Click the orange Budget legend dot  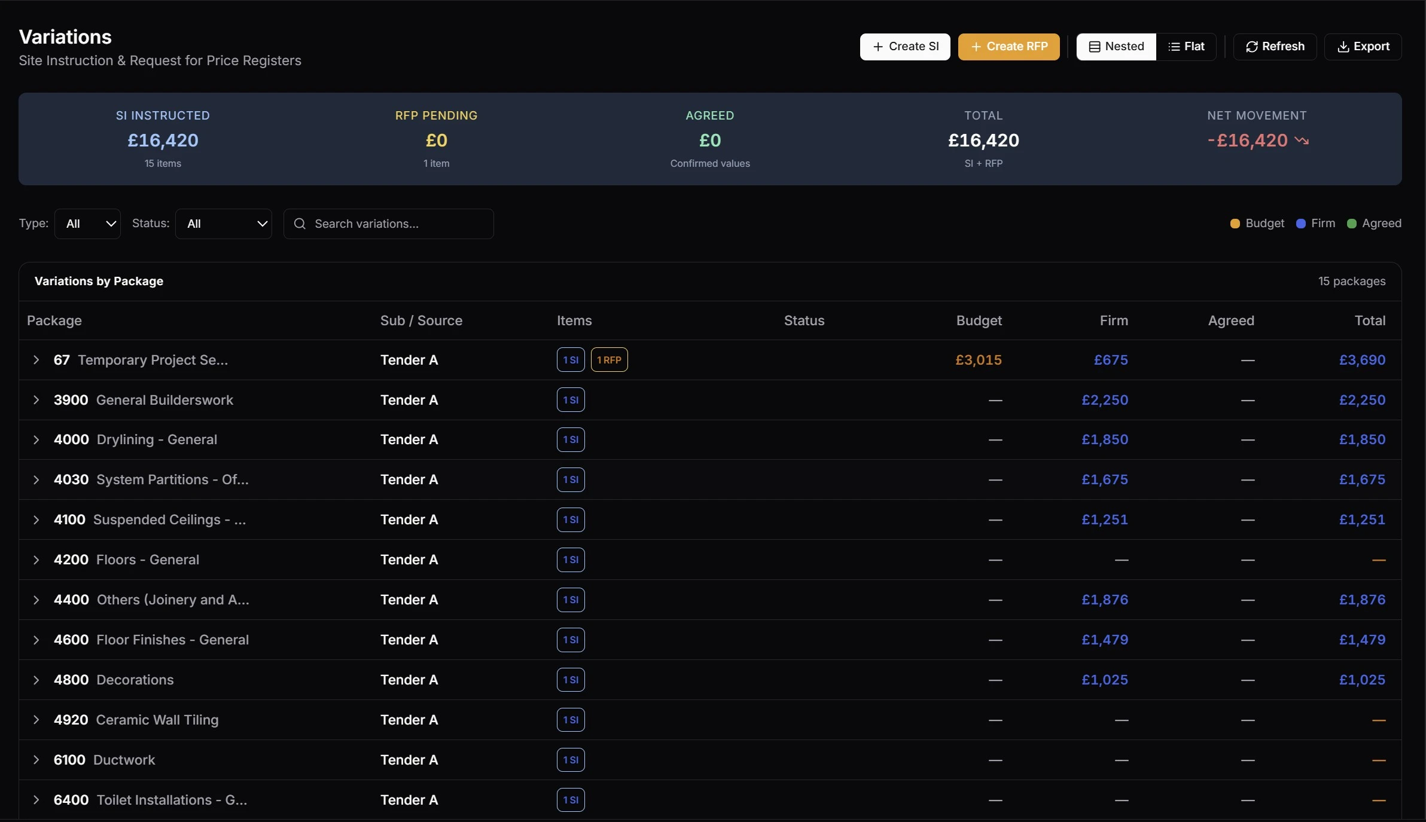coord(1235,224)
